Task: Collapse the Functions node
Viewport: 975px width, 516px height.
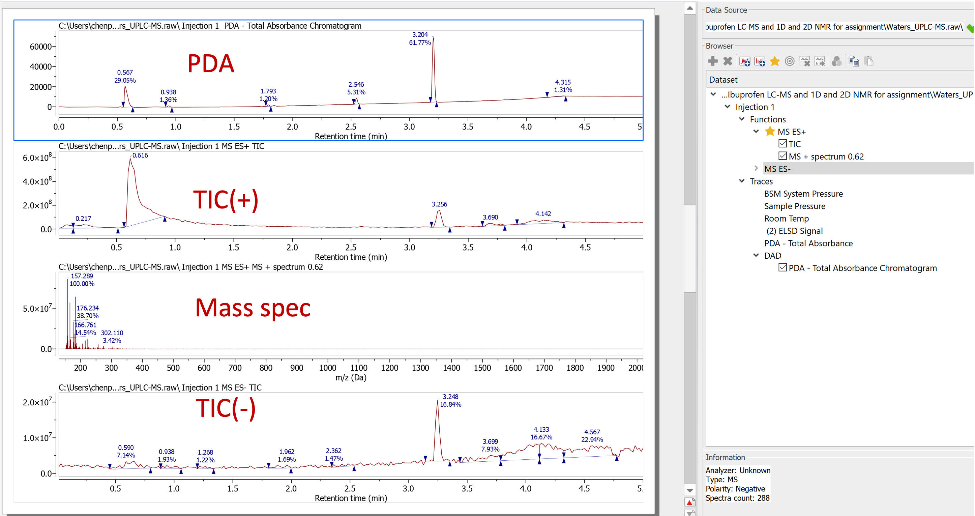Action: tap(742, 119)
